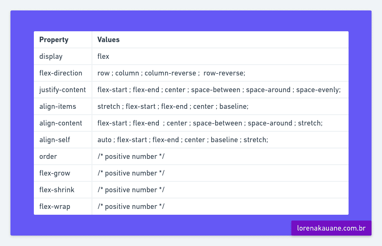
Task: Click the flex-wrap property cell
Action: click(55, 206)
